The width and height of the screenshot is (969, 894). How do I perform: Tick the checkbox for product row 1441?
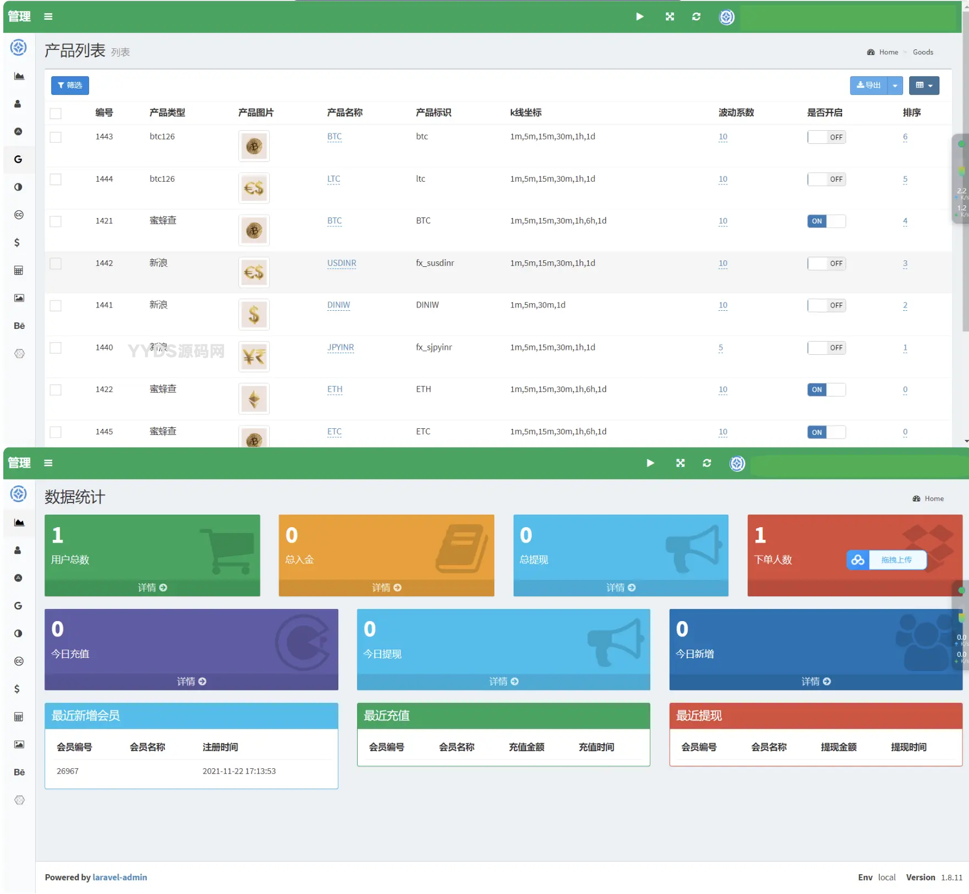coord(55,305)
